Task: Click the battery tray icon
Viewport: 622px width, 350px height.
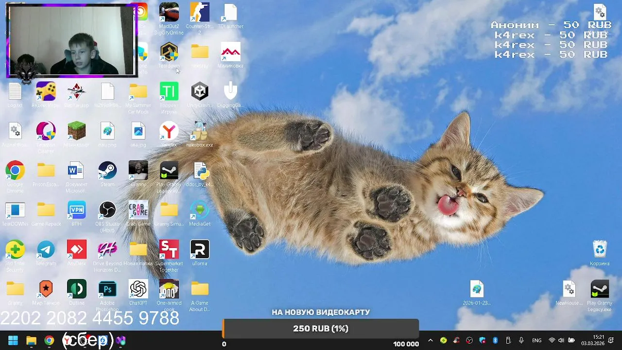Action: point(571,340)
